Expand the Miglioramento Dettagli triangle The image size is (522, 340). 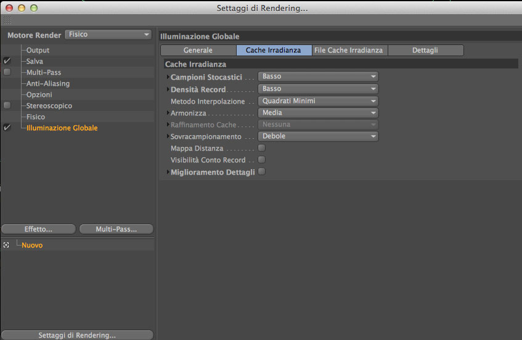click(168, 172)
